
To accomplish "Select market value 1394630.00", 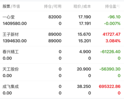I will coord(15,41).
